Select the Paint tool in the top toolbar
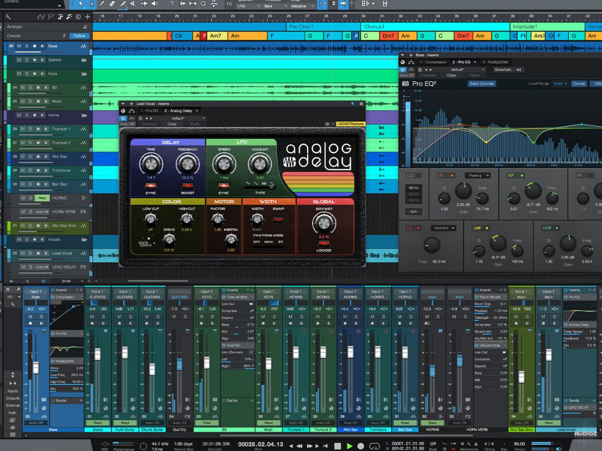602x451 pixels. 101,4
